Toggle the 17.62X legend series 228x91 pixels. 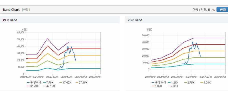pos(65,82)
